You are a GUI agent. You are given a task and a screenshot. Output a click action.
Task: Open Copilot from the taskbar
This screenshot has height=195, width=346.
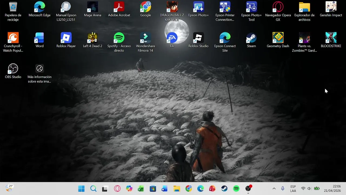click(x=129, y=189)
